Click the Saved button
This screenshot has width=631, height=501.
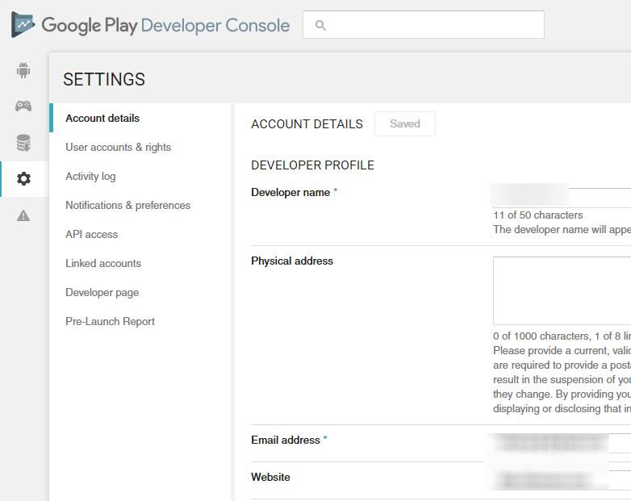[405, 123]
